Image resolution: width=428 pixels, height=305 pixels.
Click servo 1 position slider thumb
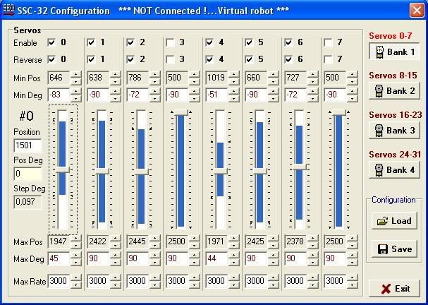[x=102, y=171]
